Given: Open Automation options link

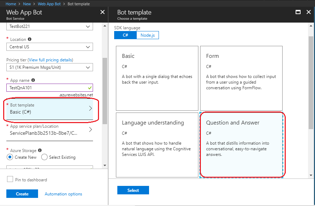Looking at the screenshot, I should coord(63,194).
